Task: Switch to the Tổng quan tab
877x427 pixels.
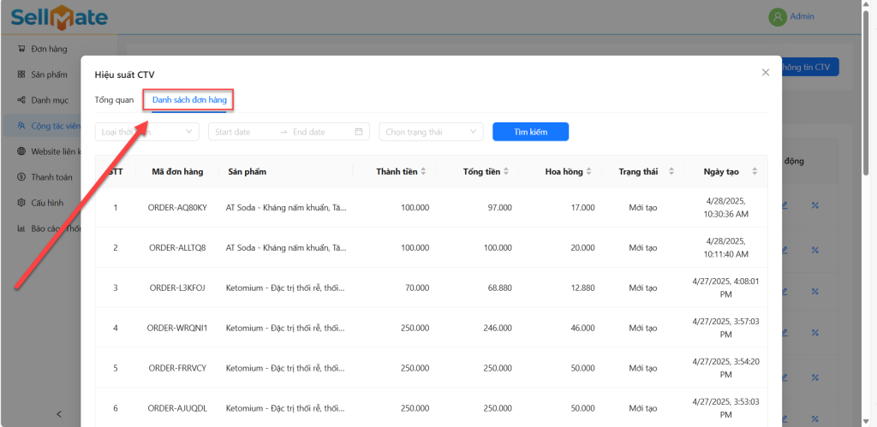Action: (x=114, y=100)
